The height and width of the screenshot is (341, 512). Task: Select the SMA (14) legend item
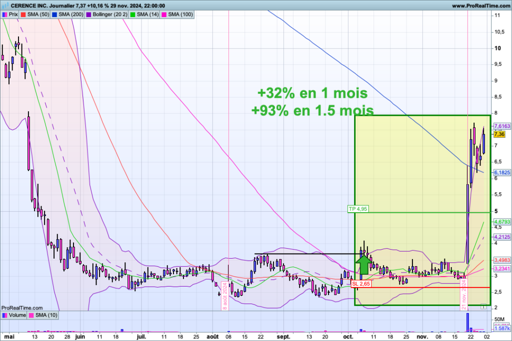(145, 14)
